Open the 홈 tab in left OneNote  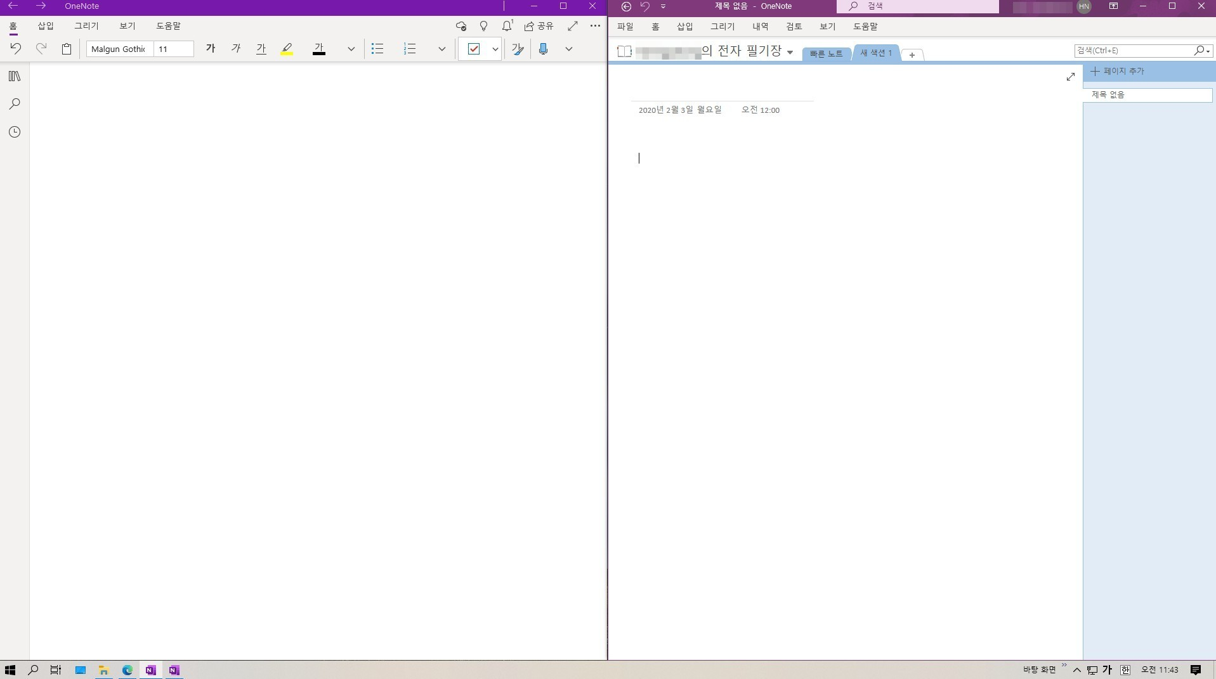pos(13,26)
